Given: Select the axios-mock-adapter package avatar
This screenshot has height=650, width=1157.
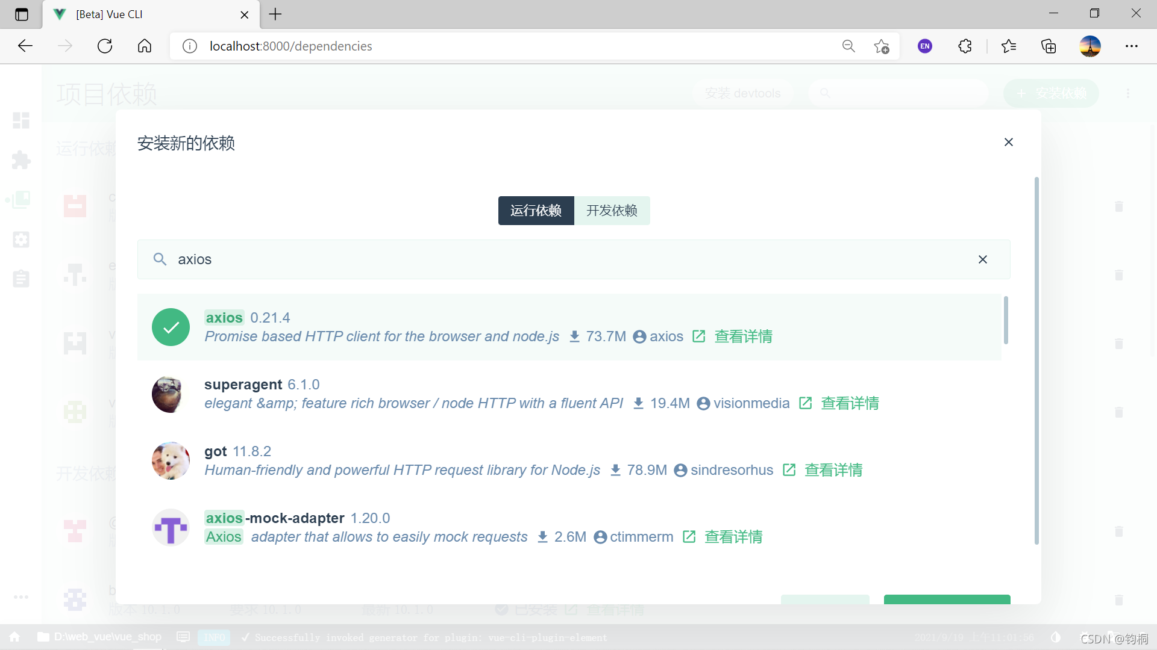Looking at the screenshot, I should 171,528.
